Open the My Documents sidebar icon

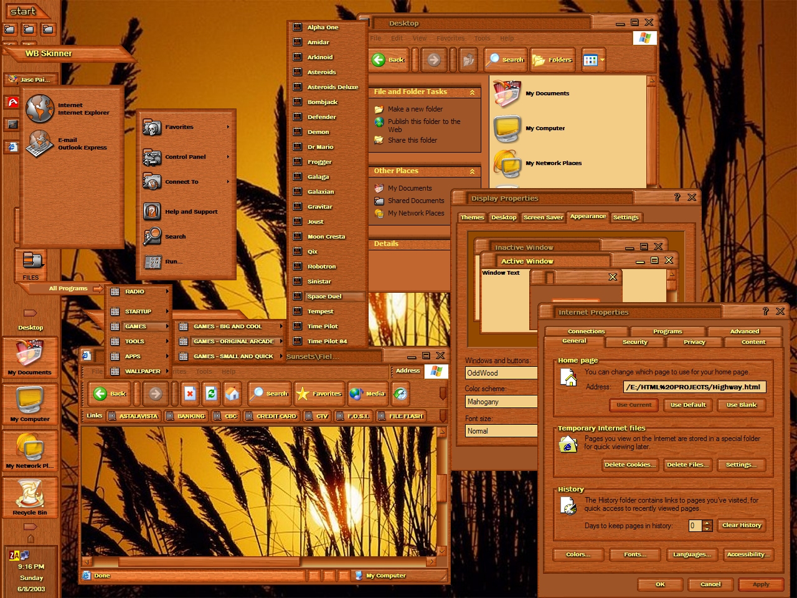coord(30,358)
